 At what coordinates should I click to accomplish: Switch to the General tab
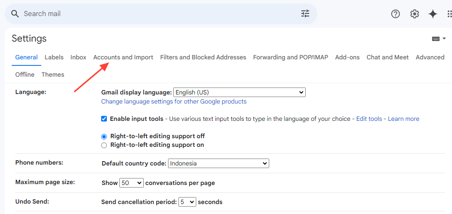(26, 57)
